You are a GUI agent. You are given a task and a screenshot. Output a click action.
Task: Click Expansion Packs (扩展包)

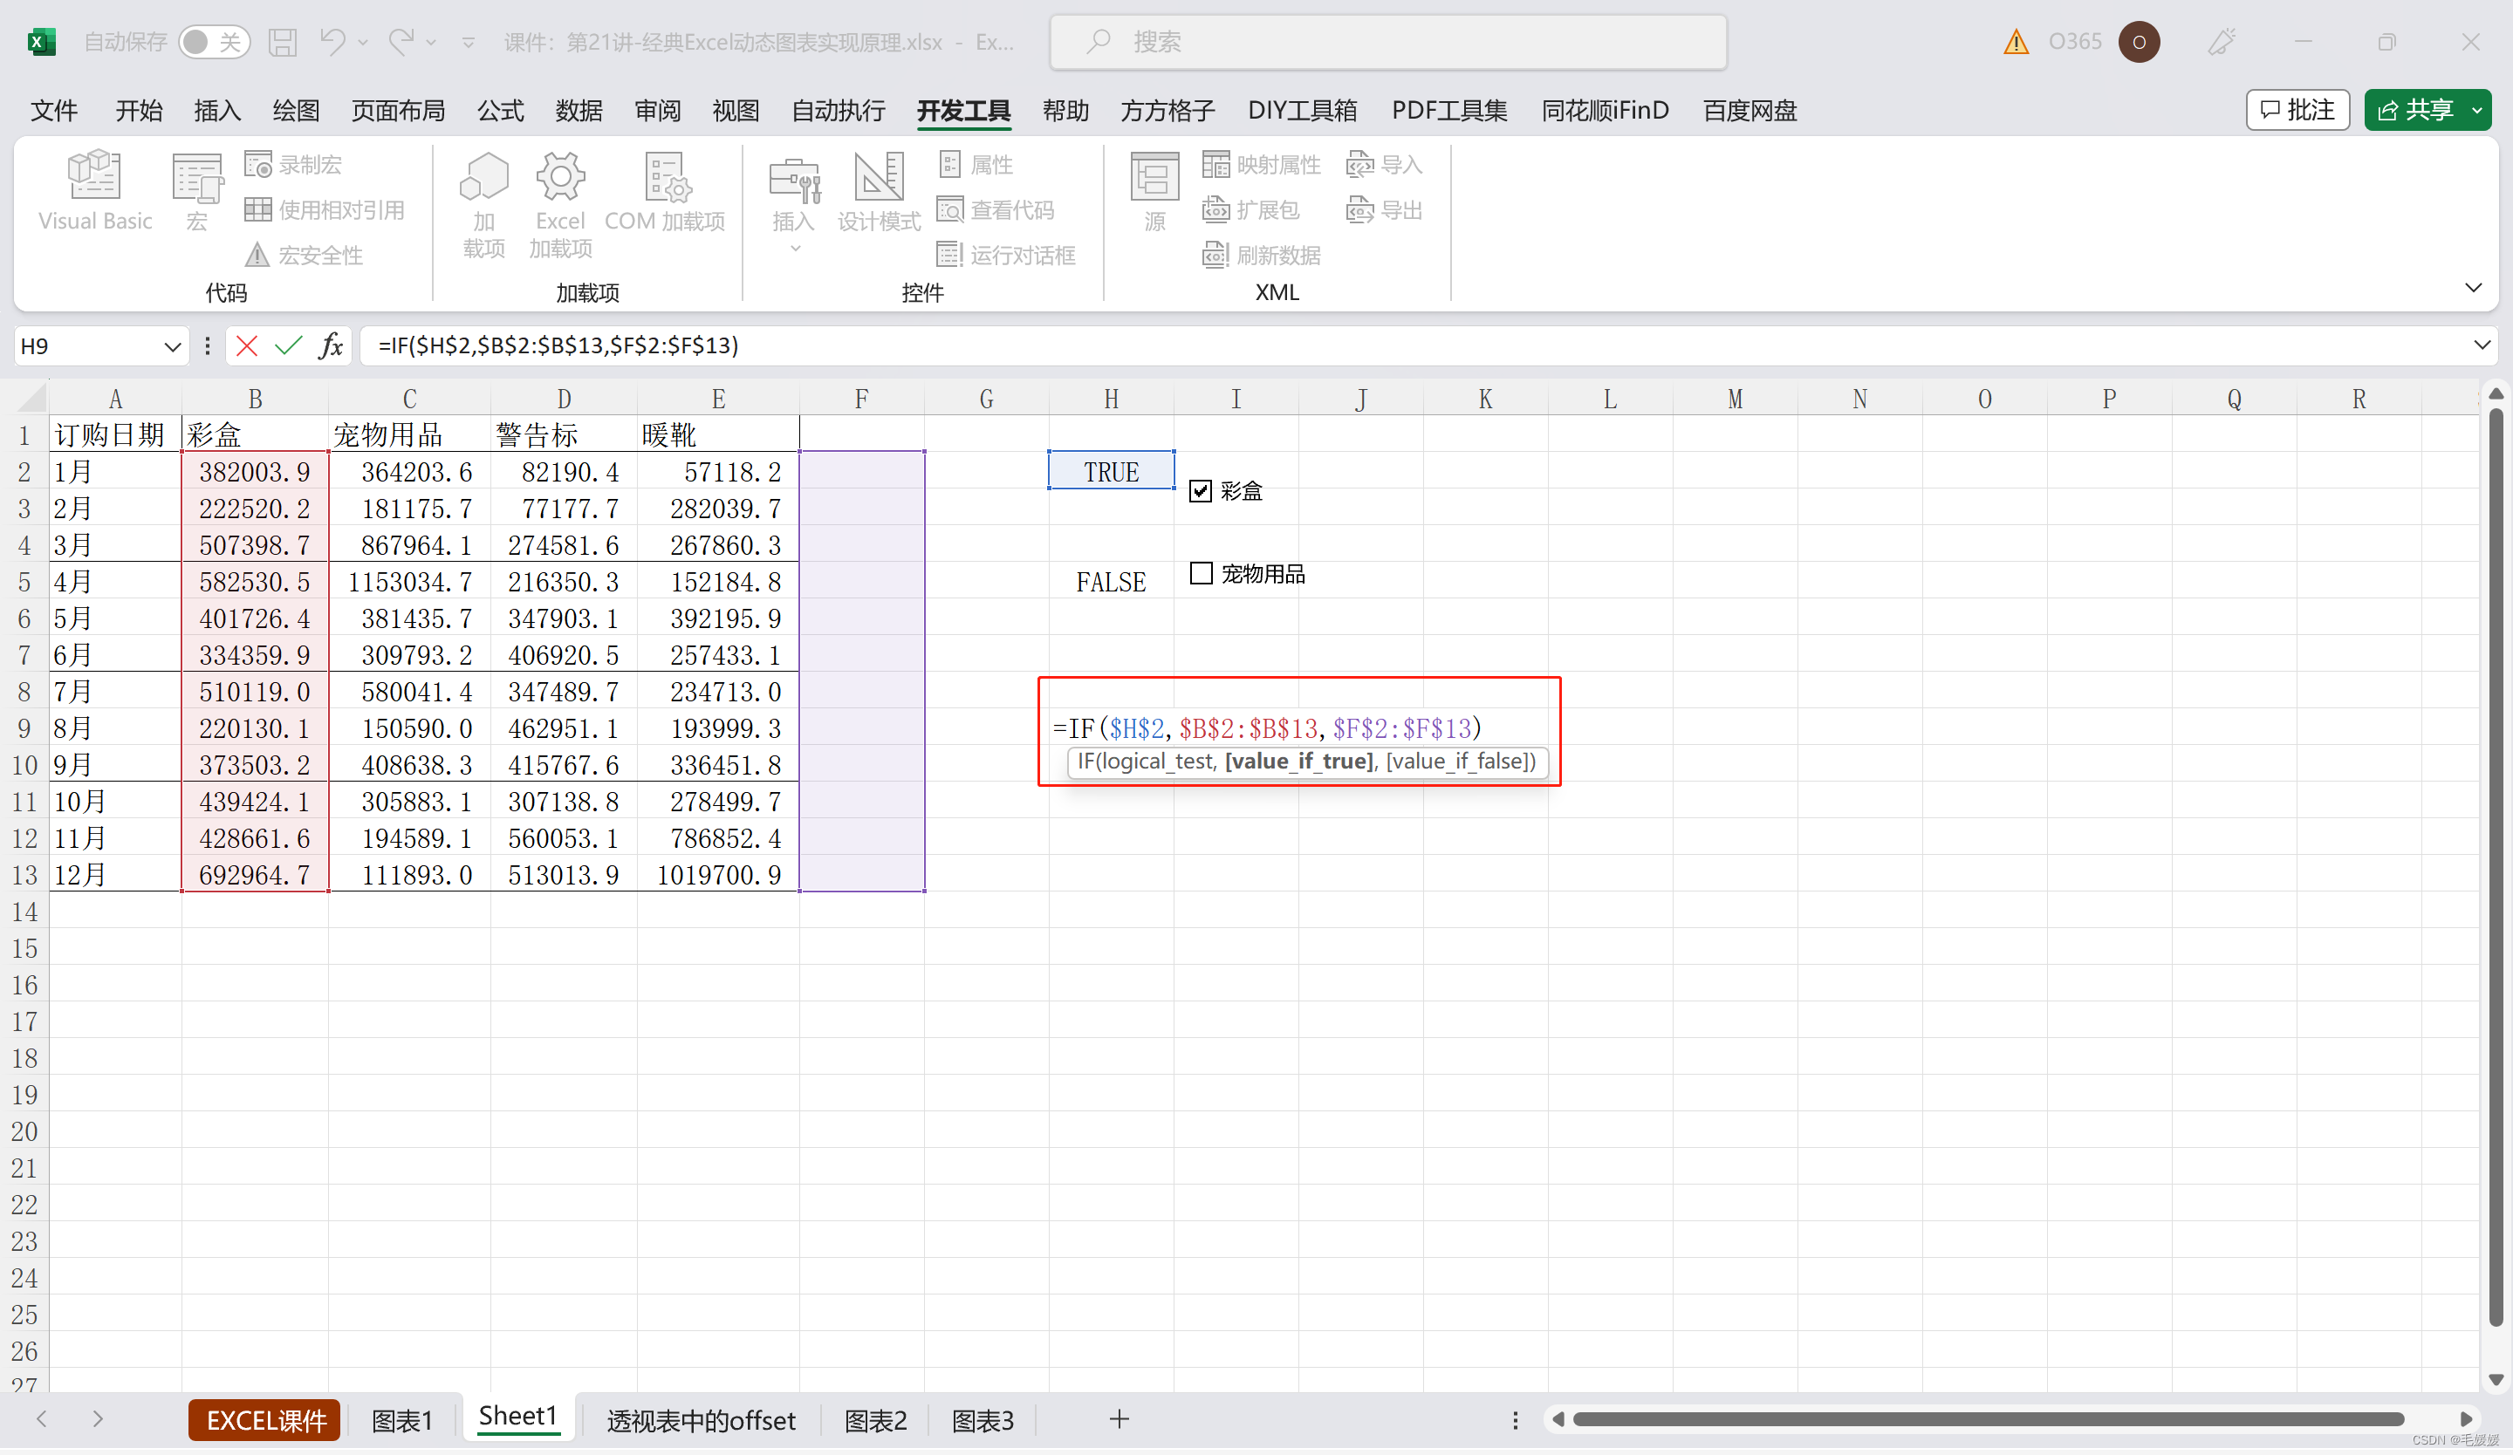pos(1250,209)
